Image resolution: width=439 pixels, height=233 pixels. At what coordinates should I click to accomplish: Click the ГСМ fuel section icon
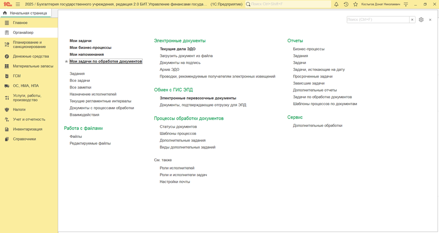(x=7, y=76)
